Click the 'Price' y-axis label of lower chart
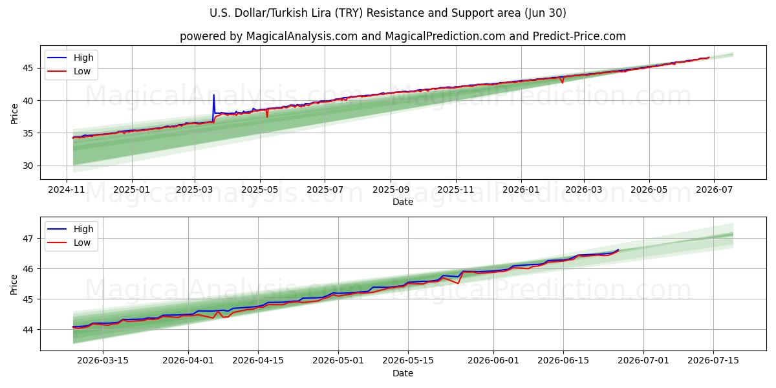 (x=14, y=284)
